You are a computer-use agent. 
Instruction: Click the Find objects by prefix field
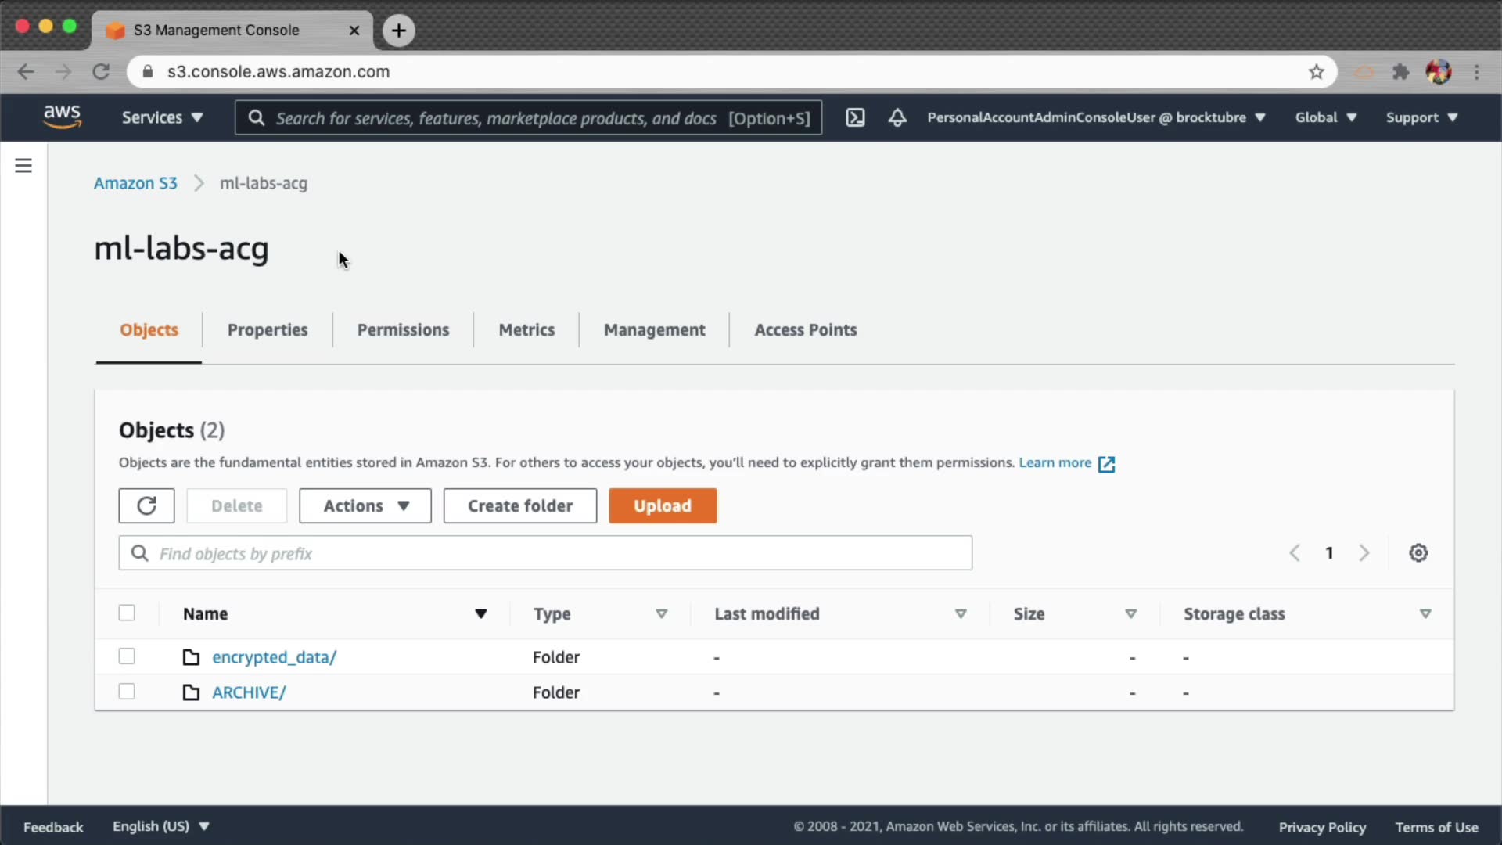[x=545, y=553]
